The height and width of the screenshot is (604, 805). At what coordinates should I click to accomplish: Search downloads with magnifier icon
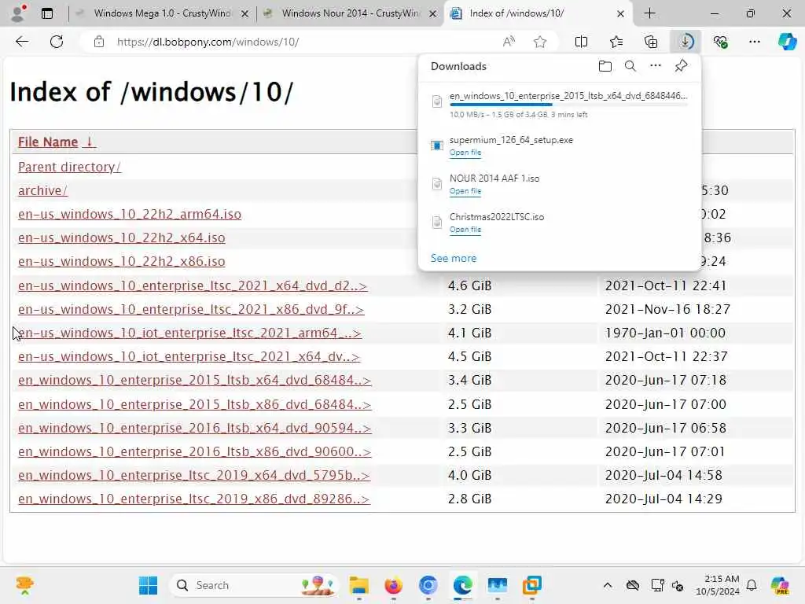(630, 66)
